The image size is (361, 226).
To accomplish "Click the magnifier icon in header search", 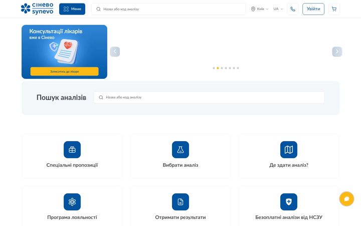I will 99,9.
